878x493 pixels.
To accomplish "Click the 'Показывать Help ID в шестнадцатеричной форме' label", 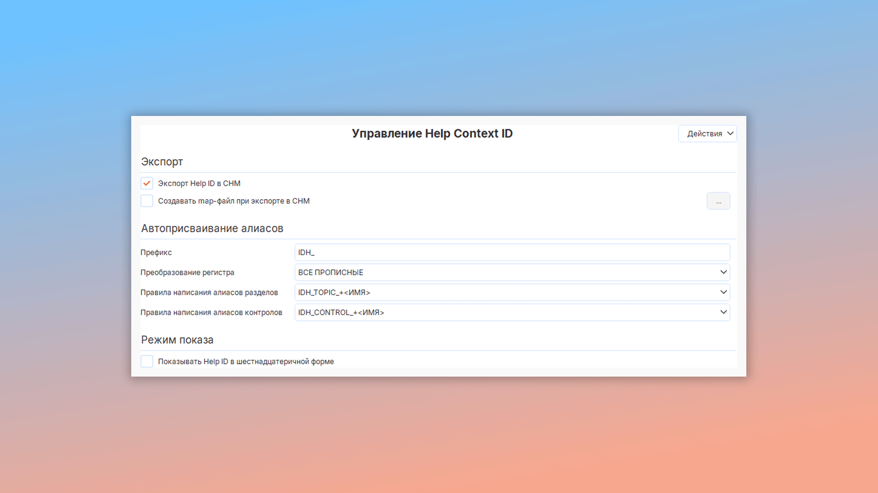I will coord(246,362).
